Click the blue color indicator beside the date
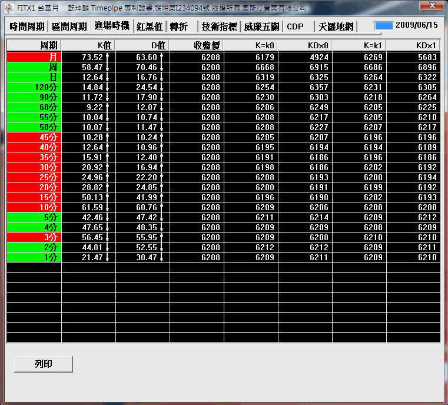 pos(384,26)
